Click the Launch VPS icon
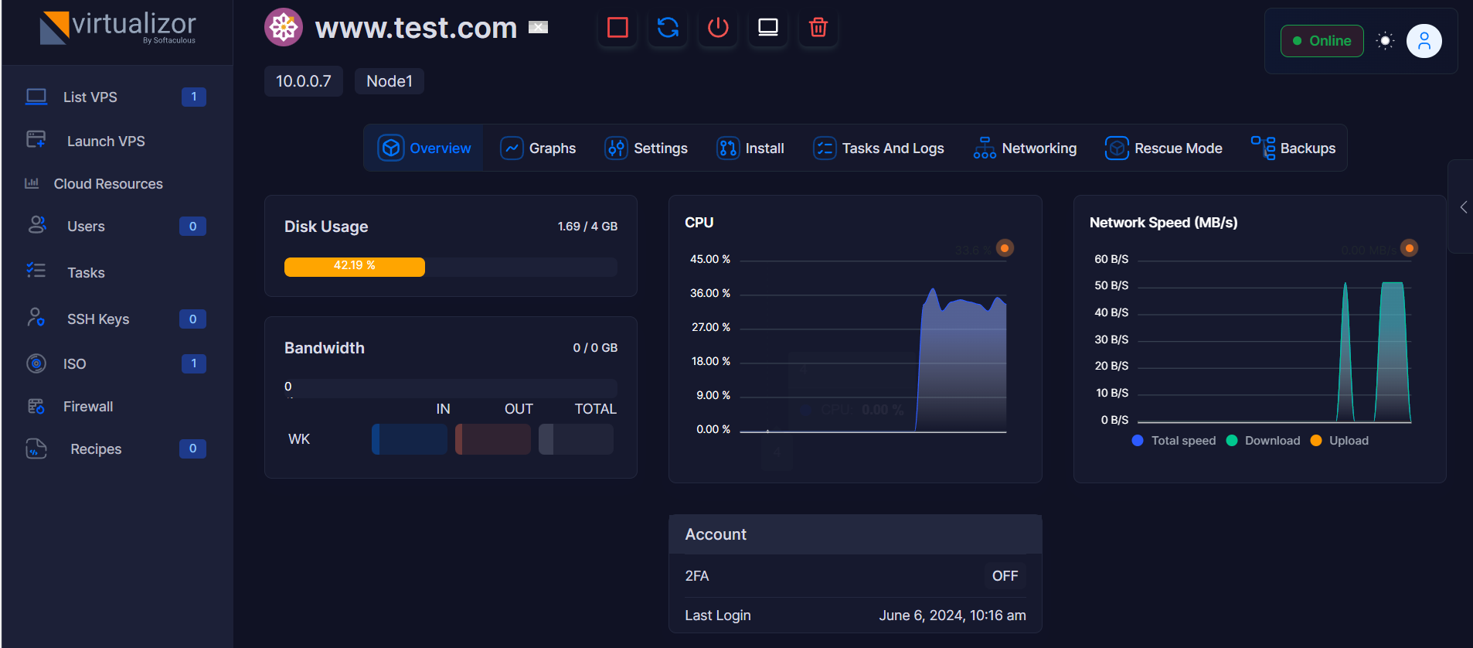1473x648 pixels. (36, 139)
